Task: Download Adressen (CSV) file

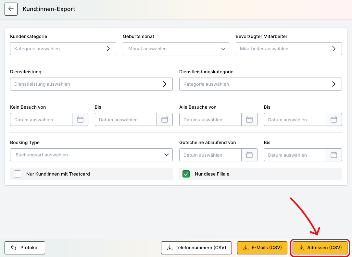Action: (320, 248)
